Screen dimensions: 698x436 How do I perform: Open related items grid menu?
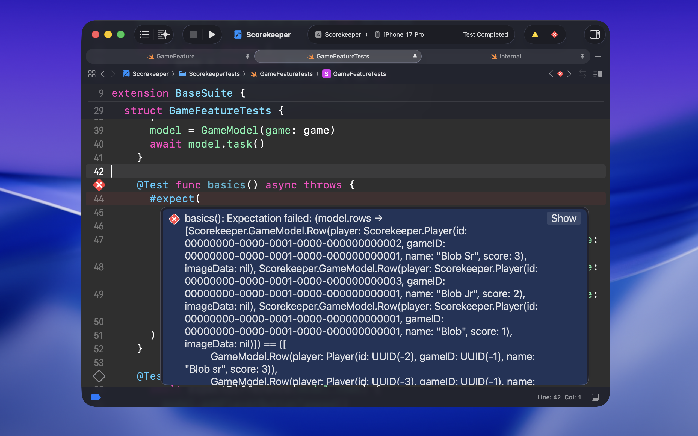click(x=92, y=74)
